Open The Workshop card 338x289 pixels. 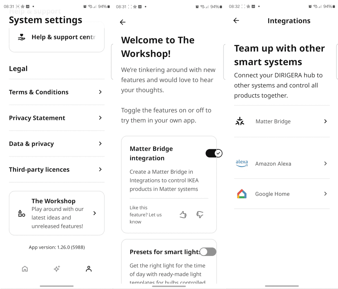(x=57, y=213)
